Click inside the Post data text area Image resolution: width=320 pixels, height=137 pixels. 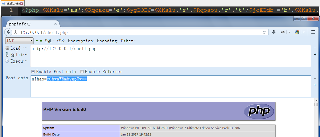[171, 86]
